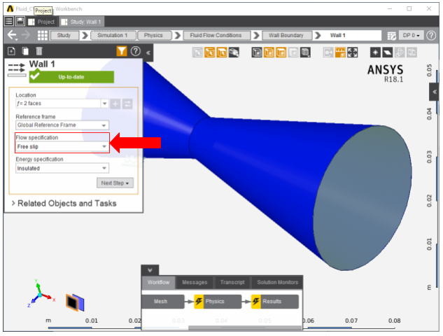The width and height of the screenshot is (443, 336).
Task: Select the Study: Wall 1 tab
Action: pos(81,22)
